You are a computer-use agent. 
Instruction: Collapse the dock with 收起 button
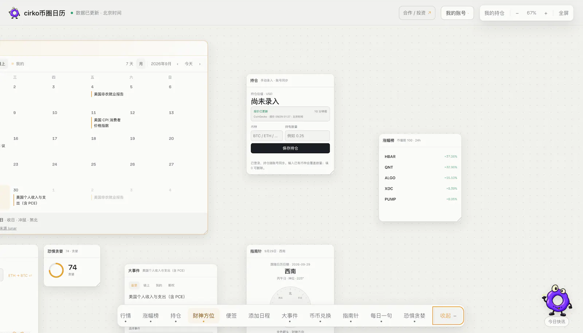click(448, 316)
